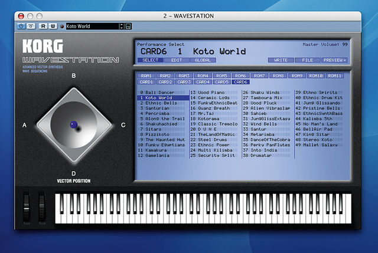Viewport: 378px width, 253px height.
Task: Click the bypass-effect button next to power
Action: pos(31,26)
